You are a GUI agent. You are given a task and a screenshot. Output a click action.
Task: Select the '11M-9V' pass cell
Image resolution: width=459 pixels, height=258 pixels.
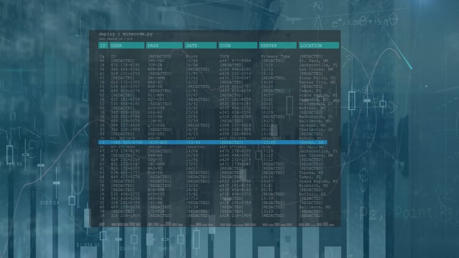point(155,121)
